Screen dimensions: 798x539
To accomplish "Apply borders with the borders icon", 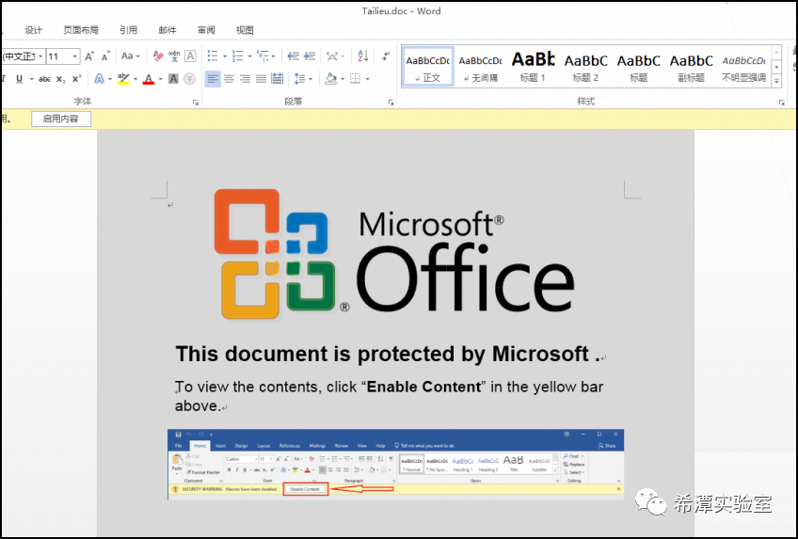I will (355, 79).
